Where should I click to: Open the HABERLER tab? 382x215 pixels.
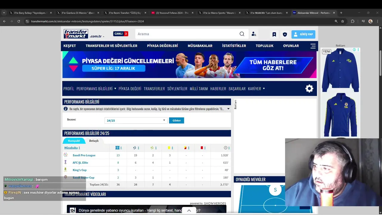[x=218, y=89]
